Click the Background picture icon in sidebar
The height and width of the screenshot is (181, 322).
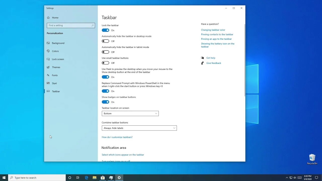coord(48,43)
